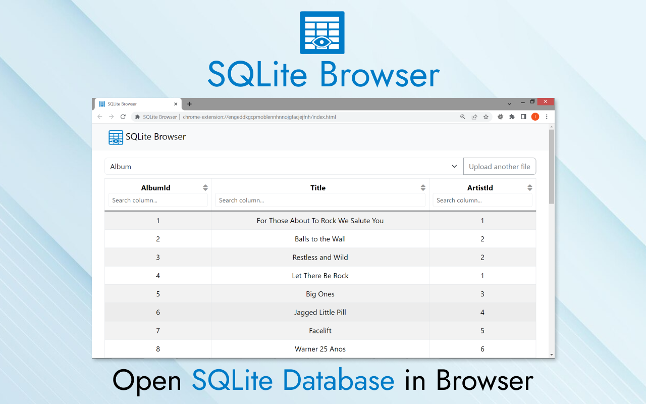The image size is (646, 404).
Task: Click the page vertical scrollbar thumb
Action: pyautogui.click(x=551, y=167)
